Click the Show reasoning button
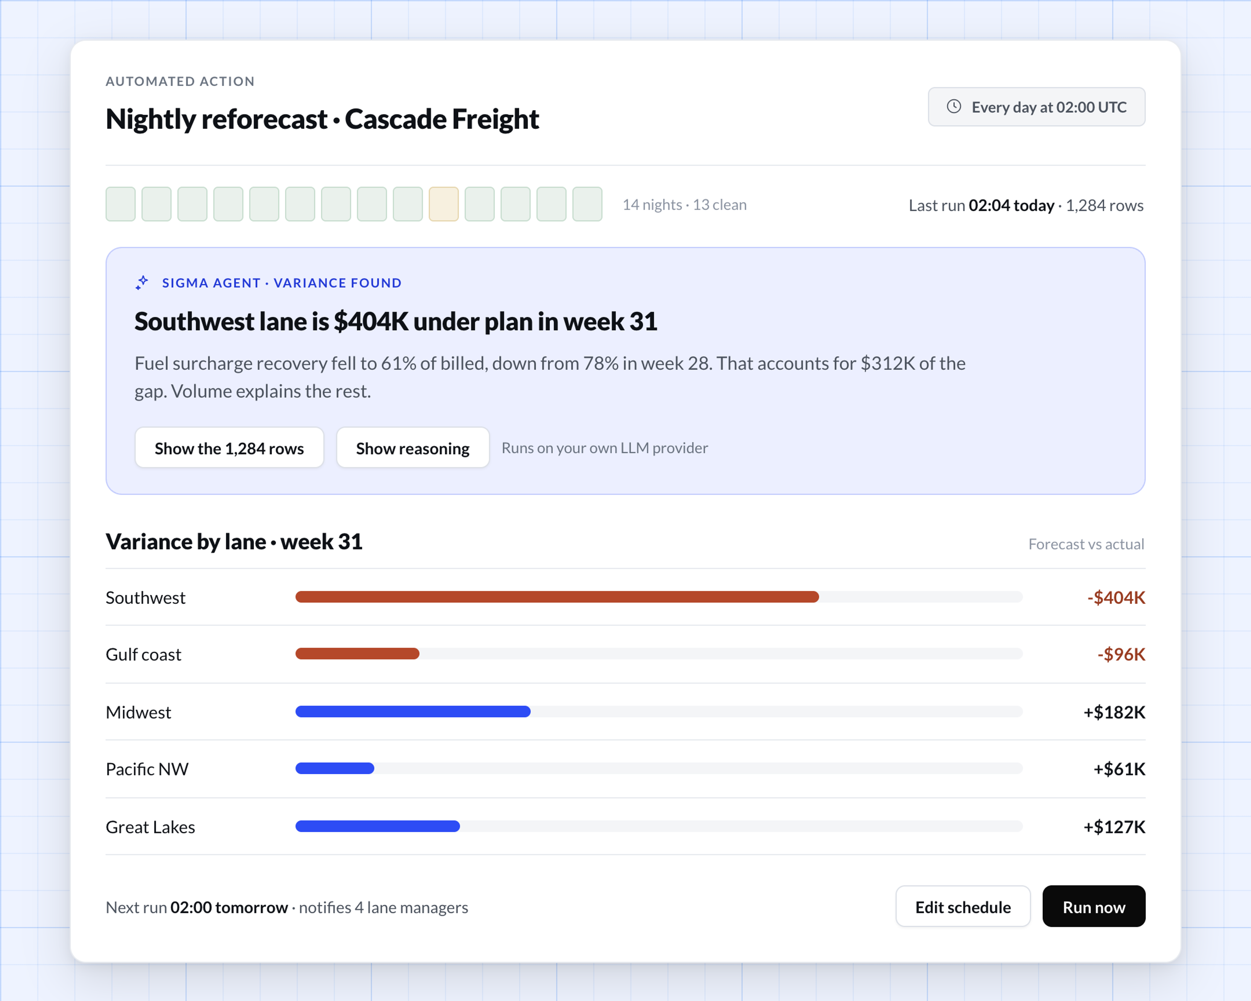 pyautogui.click(x=412, y=448)
